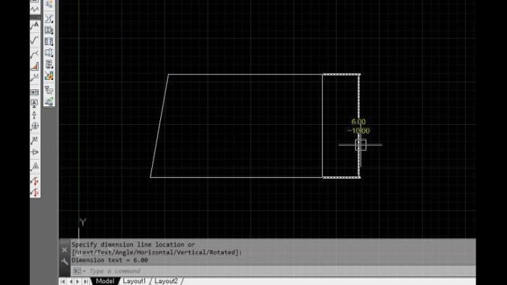This screenshot has height=285, width=507.
Task: Click 'Specify dimension line location or' text
Action: [x=133, y=245]
